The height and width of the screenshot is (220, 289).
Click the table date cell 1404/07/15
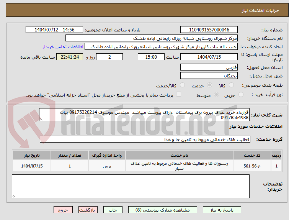(x=32, y=166)
